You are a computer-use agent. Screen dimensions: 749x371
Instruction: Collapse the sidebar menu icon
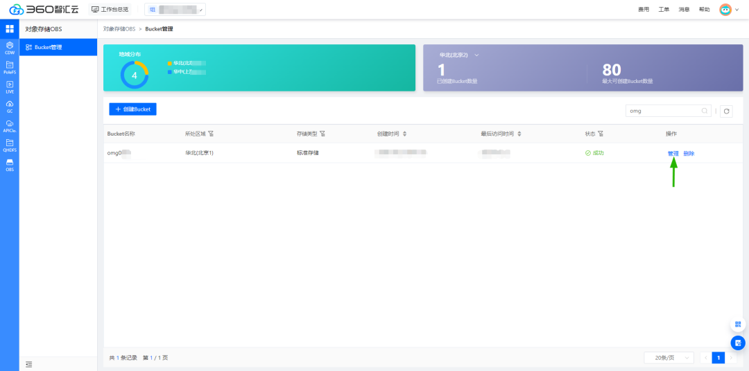point(28,364)
